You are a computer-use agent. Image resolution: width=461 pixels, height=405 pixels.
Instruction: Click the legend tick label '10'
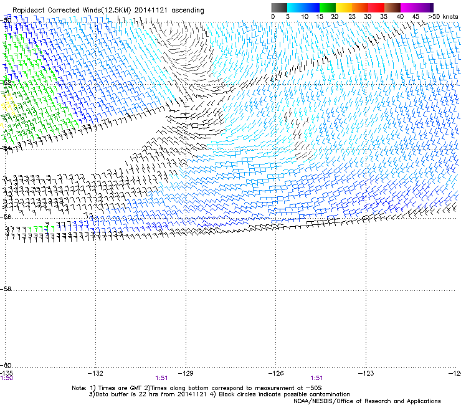[x=305, y=17]
